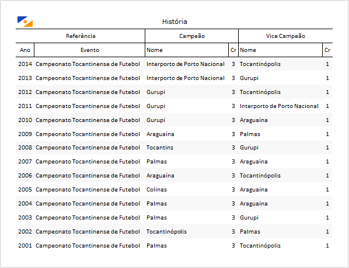
Task: Select the 2014 year cell
Action: click(x=25, y=64)
